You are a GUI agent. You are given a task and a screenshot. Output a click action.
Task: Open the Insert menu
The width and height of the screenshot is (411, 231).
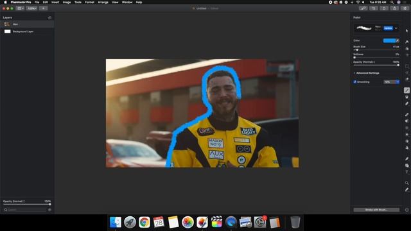point(55,2)
